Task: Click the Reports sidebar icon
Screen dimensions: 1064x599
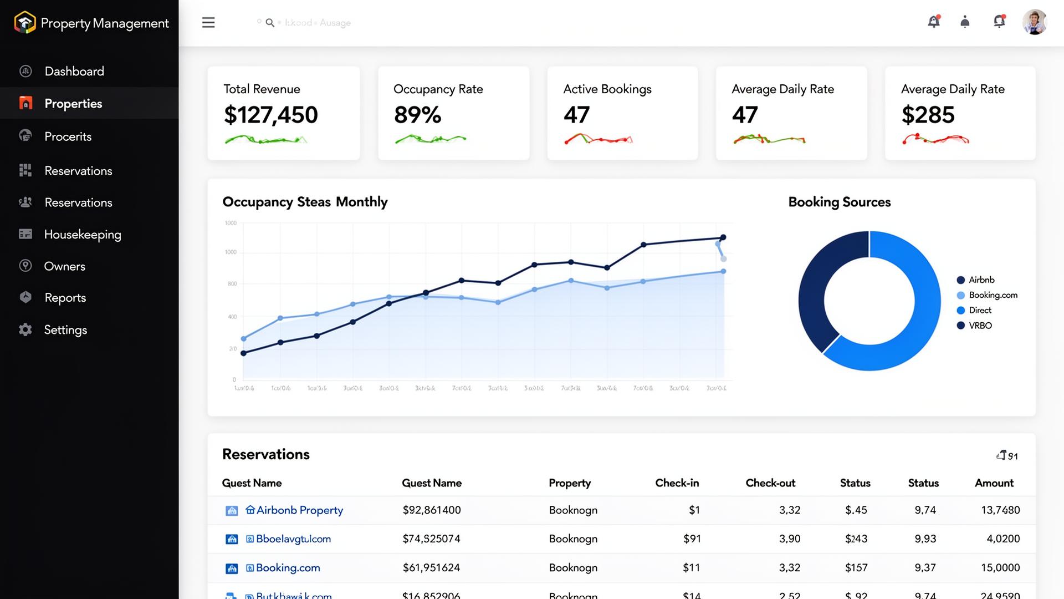Action: click(x=25, y=297)
